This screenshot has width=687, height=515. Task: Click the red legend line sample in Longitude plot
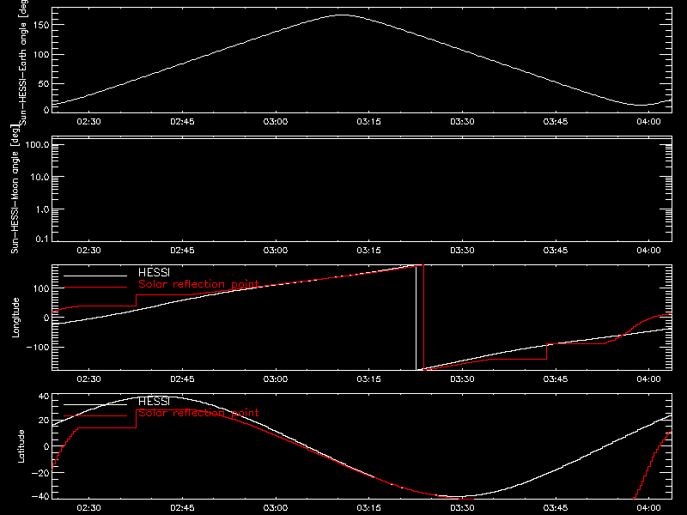95,288
